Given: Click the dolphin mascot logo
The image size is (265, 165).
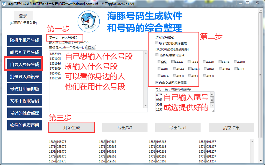Looking at the screenshot, I should (89, 21).
